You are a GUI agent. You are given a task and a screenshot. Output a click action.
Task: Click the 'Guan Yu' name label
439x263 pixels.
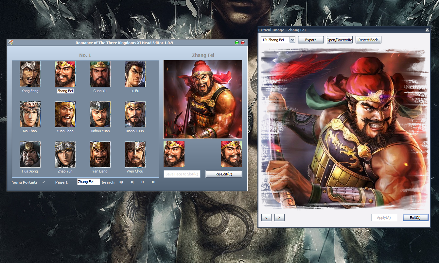point(100,91)
